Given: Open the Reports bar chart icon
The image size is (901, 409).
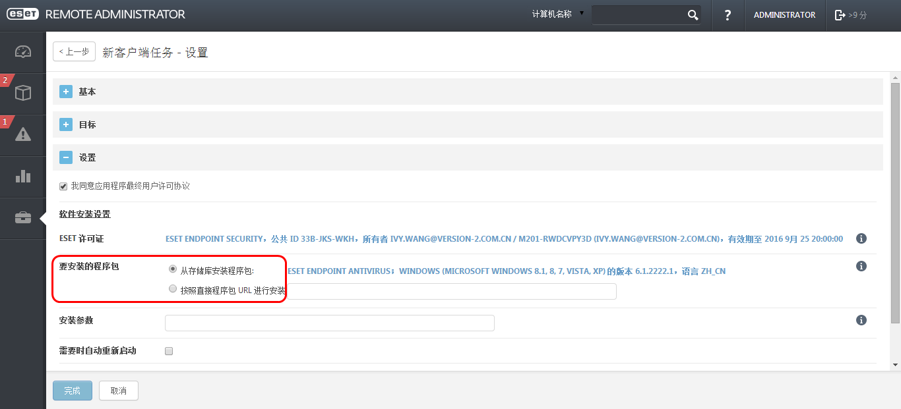Looking at the screenshot, I should [23, 176].
